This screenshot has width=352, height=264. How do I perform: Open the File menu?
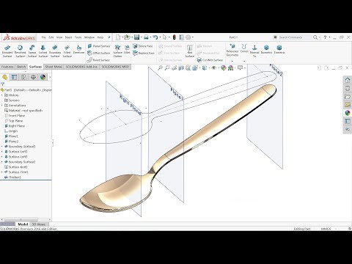click(44, 37)
